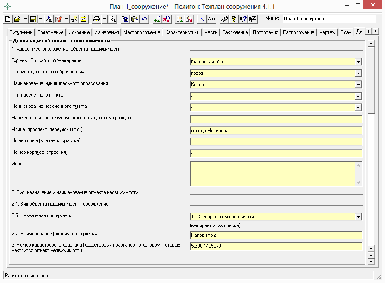The height and width of the screenshot is (283, 385).
Task: Create a new file with the blank page icon
Action: (8, 19)
